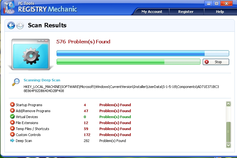Click the blue arrow icon beside Deep Scan

(x=12, y=141)
